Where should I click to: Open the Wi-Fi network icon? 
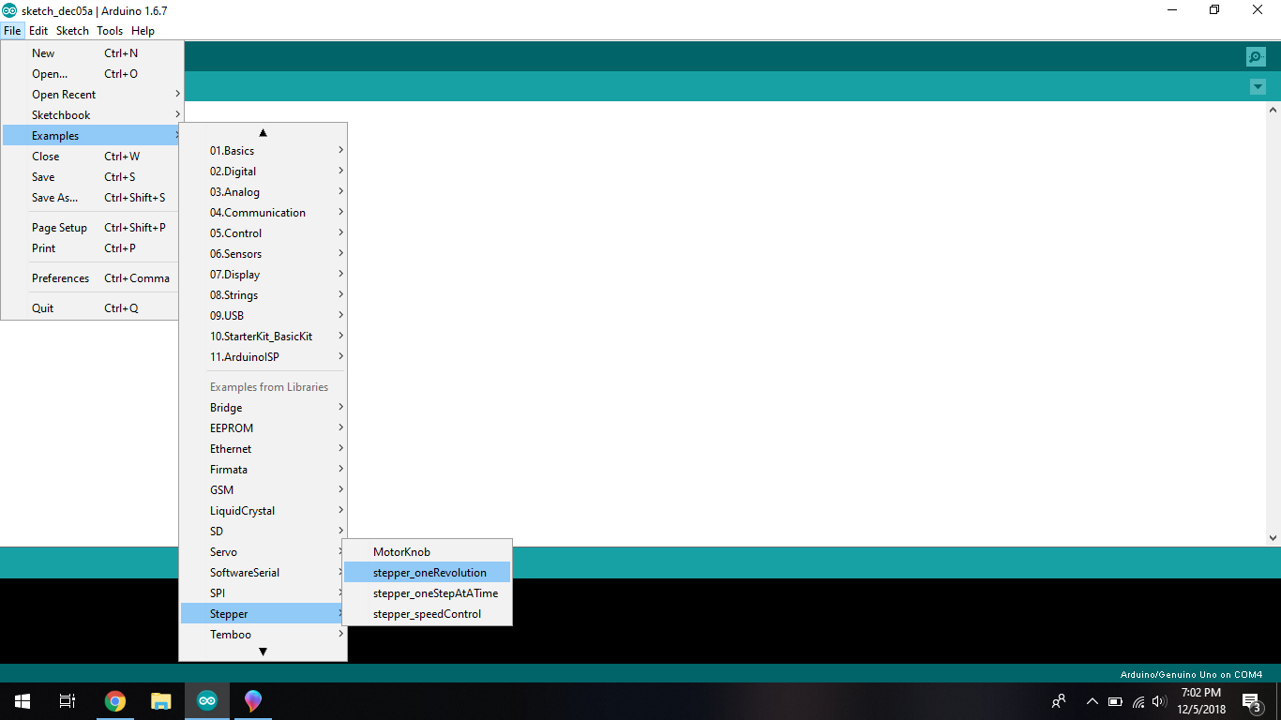pyautogui.click(x=1138, y=701)
